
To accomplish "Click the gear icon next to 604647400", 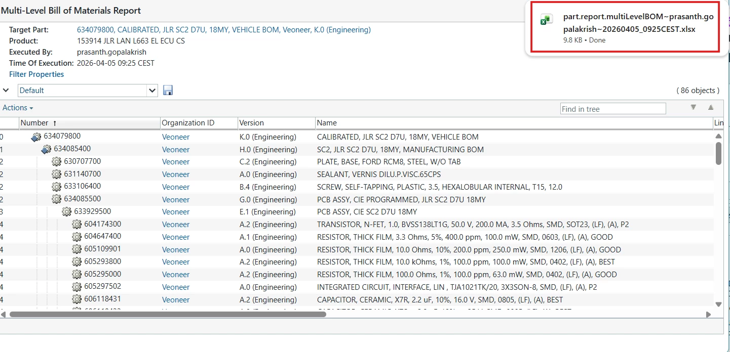I will pos(76,237).
